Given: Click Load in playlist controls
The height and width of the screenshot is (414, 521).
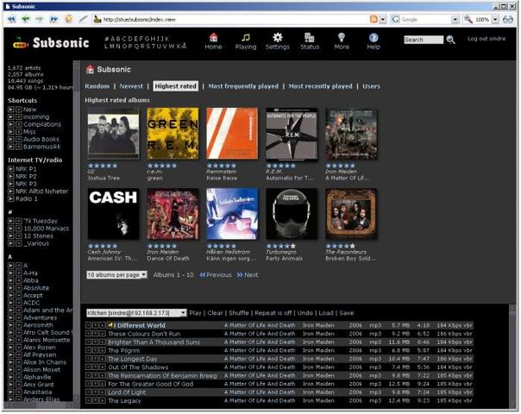Looking at the screenshot, I should click(326, 313).
